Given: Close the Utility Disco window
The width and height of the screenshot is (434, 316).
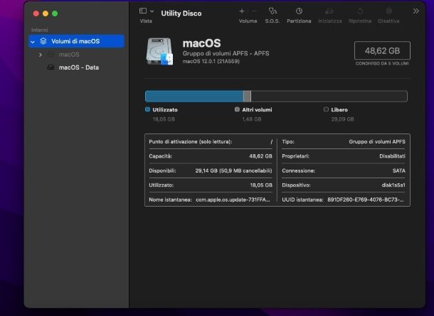Looking at the screenshot, I should coord(36,13).
